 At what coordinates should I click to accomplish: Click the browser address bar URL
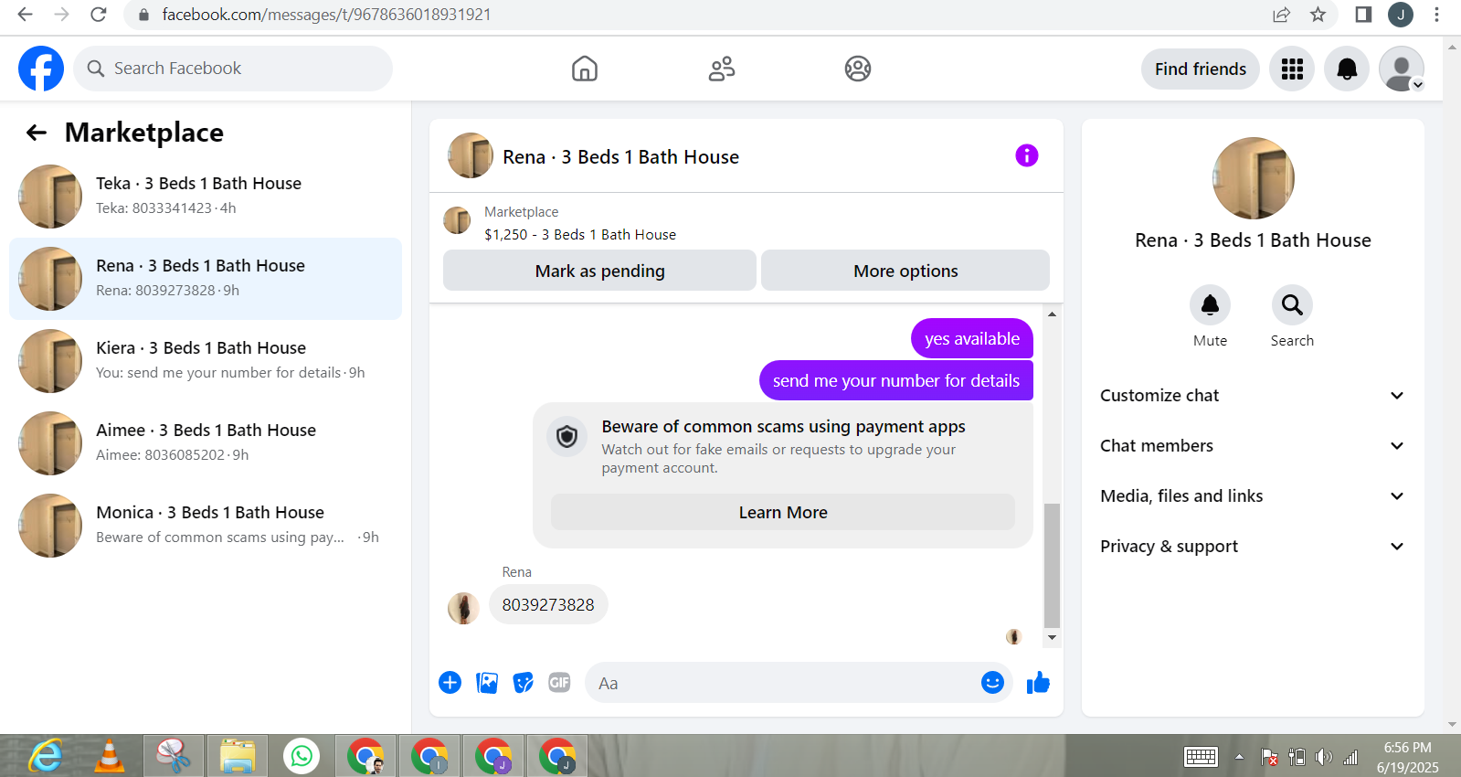[326, 15]
